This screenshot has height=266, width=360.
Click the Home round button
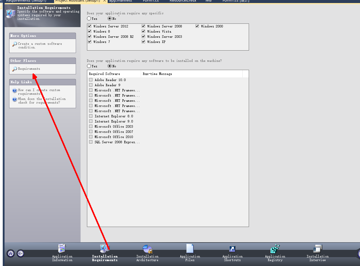tap(11, 254)
